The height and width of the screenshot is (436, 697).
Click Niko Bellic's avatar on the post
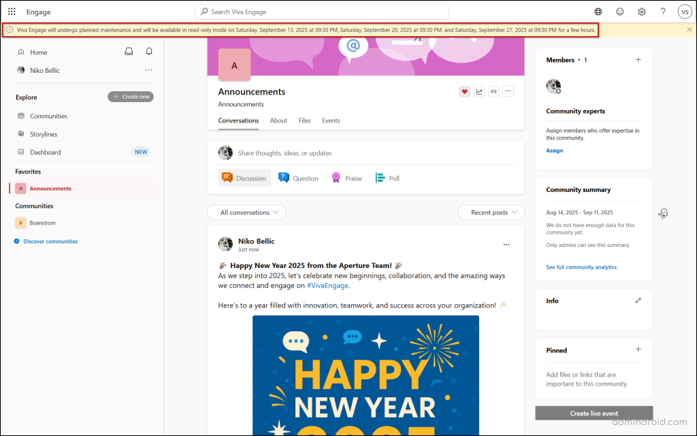pyautogui.click(x=225, y=244)
